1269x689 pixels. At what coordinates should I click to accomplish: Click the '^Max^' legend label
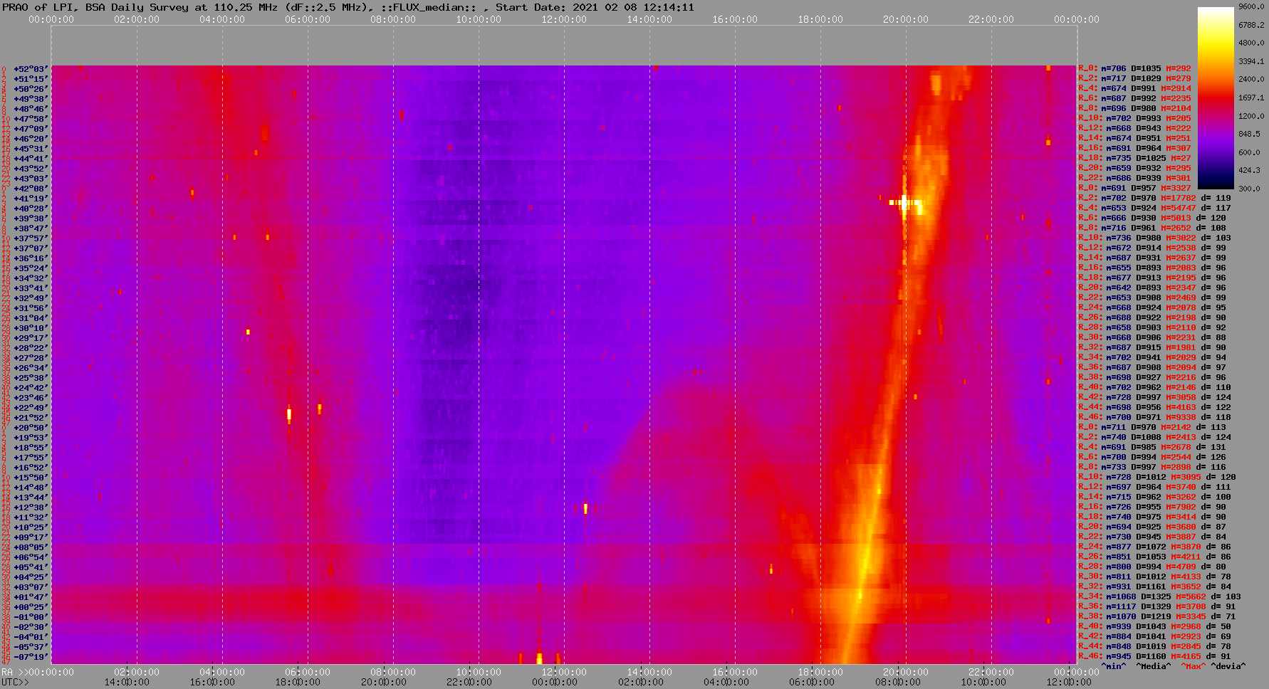click(x=1194, y=666)
